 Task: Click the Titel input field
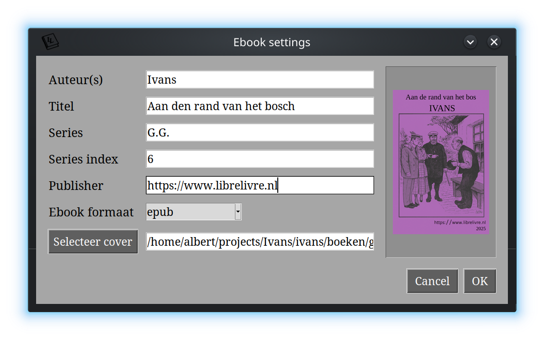pos(260,106)
